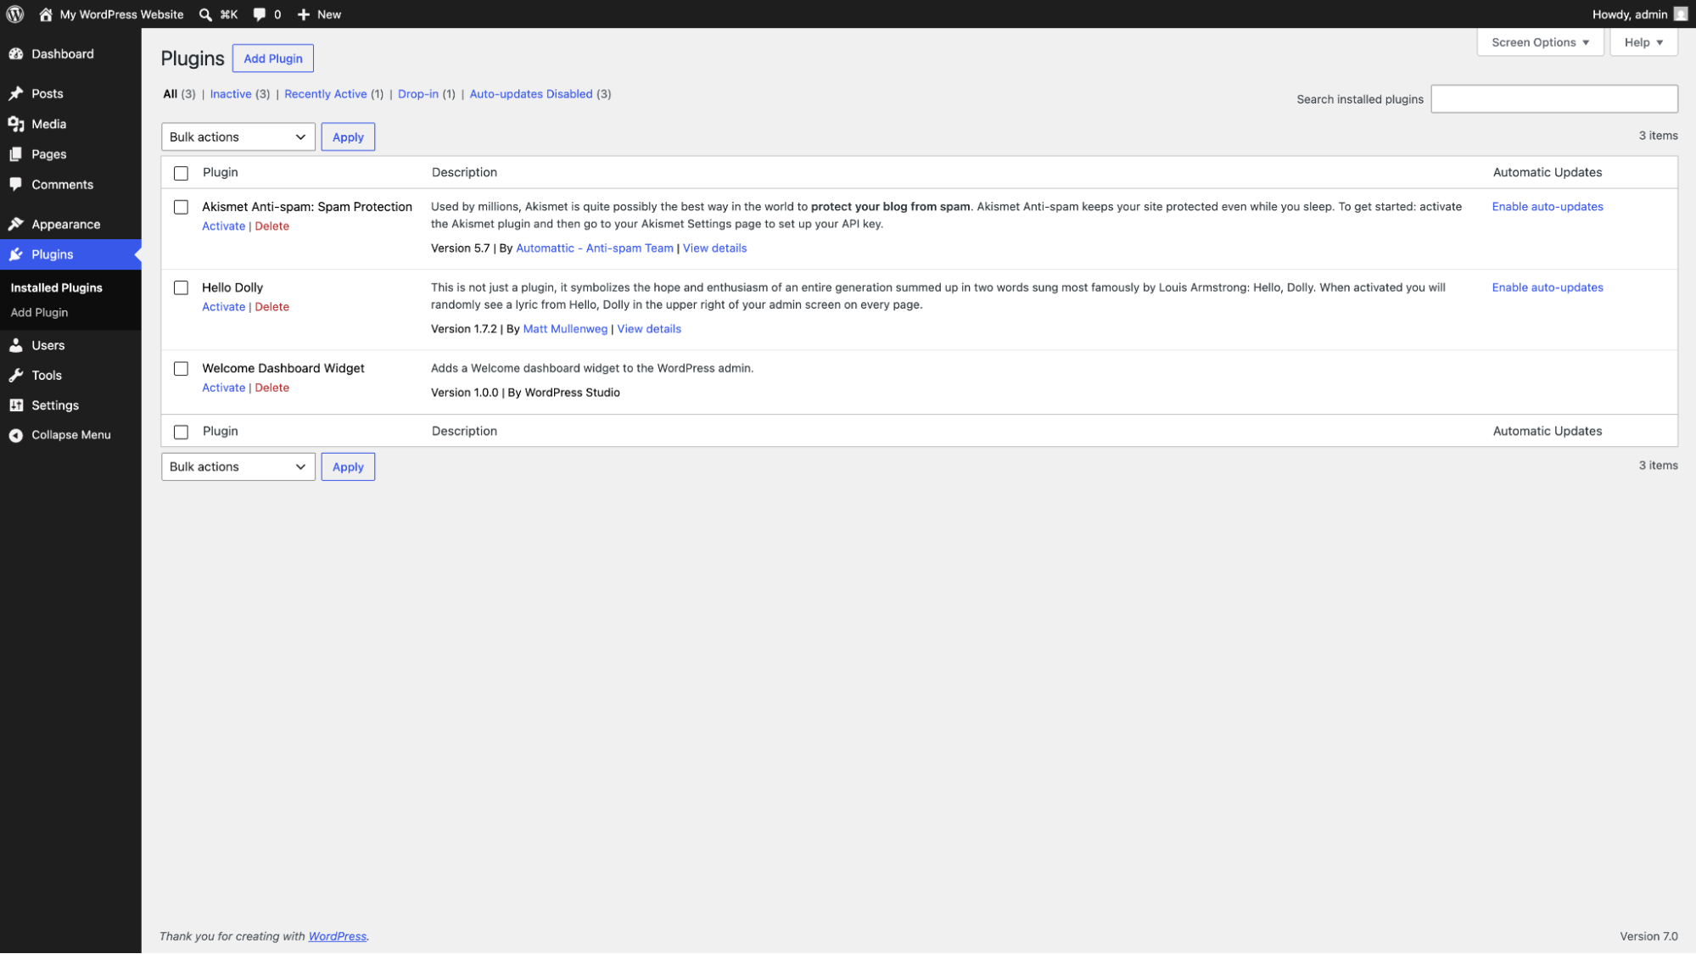
Task: Click the Posts pushpin icon
Action: click(16, 93)
